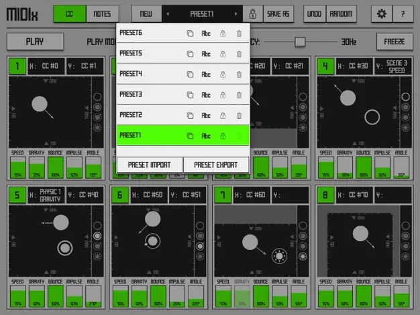Toggle the preset lock in the top bar
Viewport: 420px width, 315px height.
tap(252, 13)
